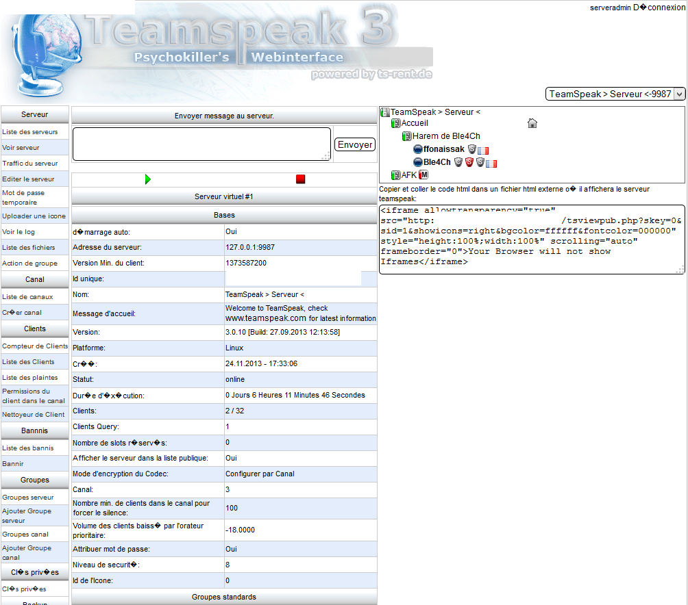Image resolution: width=688 pixels, height=605 pixels.
Task: Click the Déconnexion link at top right
Action: [659, 8]
